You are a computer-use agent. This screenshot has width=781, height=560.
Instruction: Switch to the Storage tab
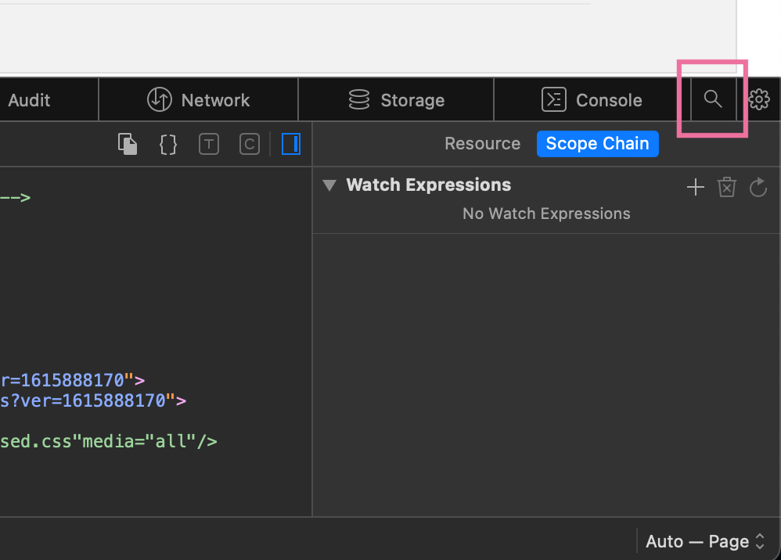tap(396, 100)
